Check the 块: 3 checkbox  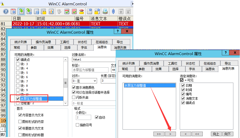point(18,64)
